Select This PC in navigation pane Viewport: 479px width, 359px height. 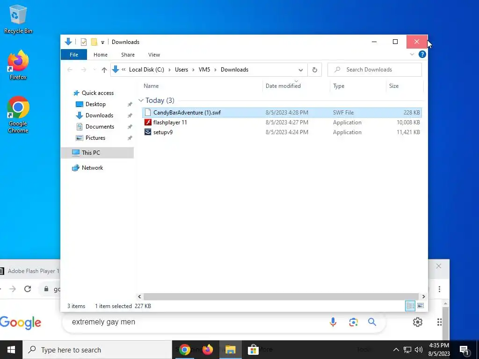[x=97, y=153]
